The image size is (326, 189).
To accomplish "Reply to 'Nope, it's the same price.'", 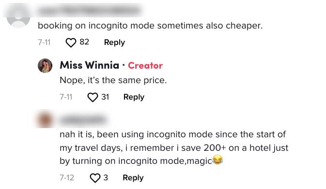I will (x=134, y=97).
